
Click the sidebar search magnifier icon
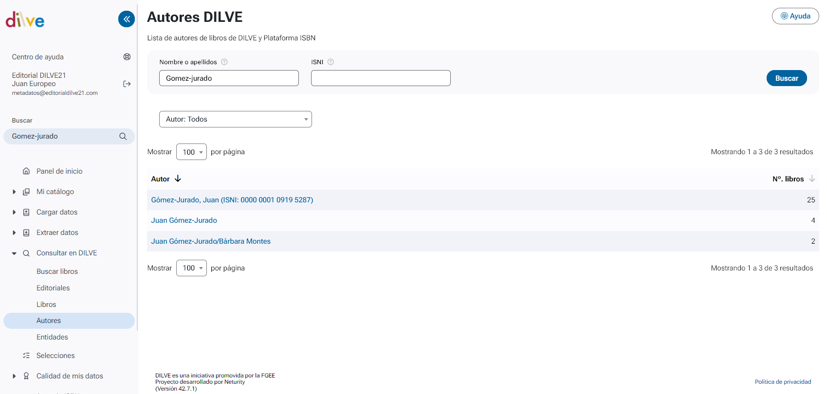(x=123, y=137)
